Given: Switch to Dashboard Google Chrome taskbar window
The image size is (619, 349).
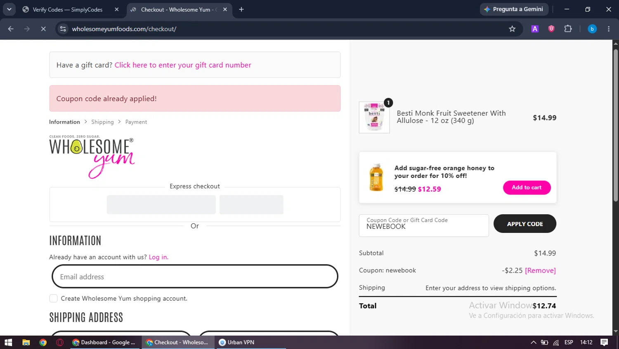Looking at the screenshot, I should [x=104, y=342].
